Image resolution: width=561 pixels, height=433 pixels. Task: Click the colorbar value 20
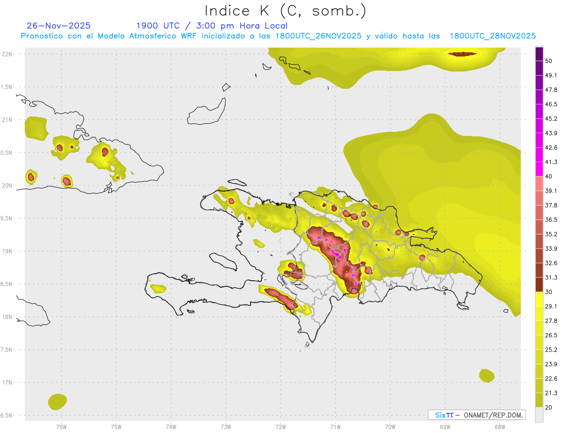click(549, 407)
